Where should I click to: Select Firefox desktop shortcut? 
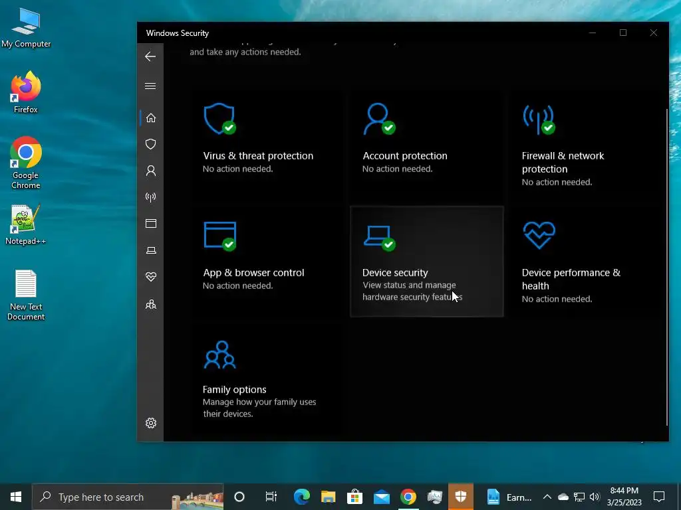pos(26,92)
